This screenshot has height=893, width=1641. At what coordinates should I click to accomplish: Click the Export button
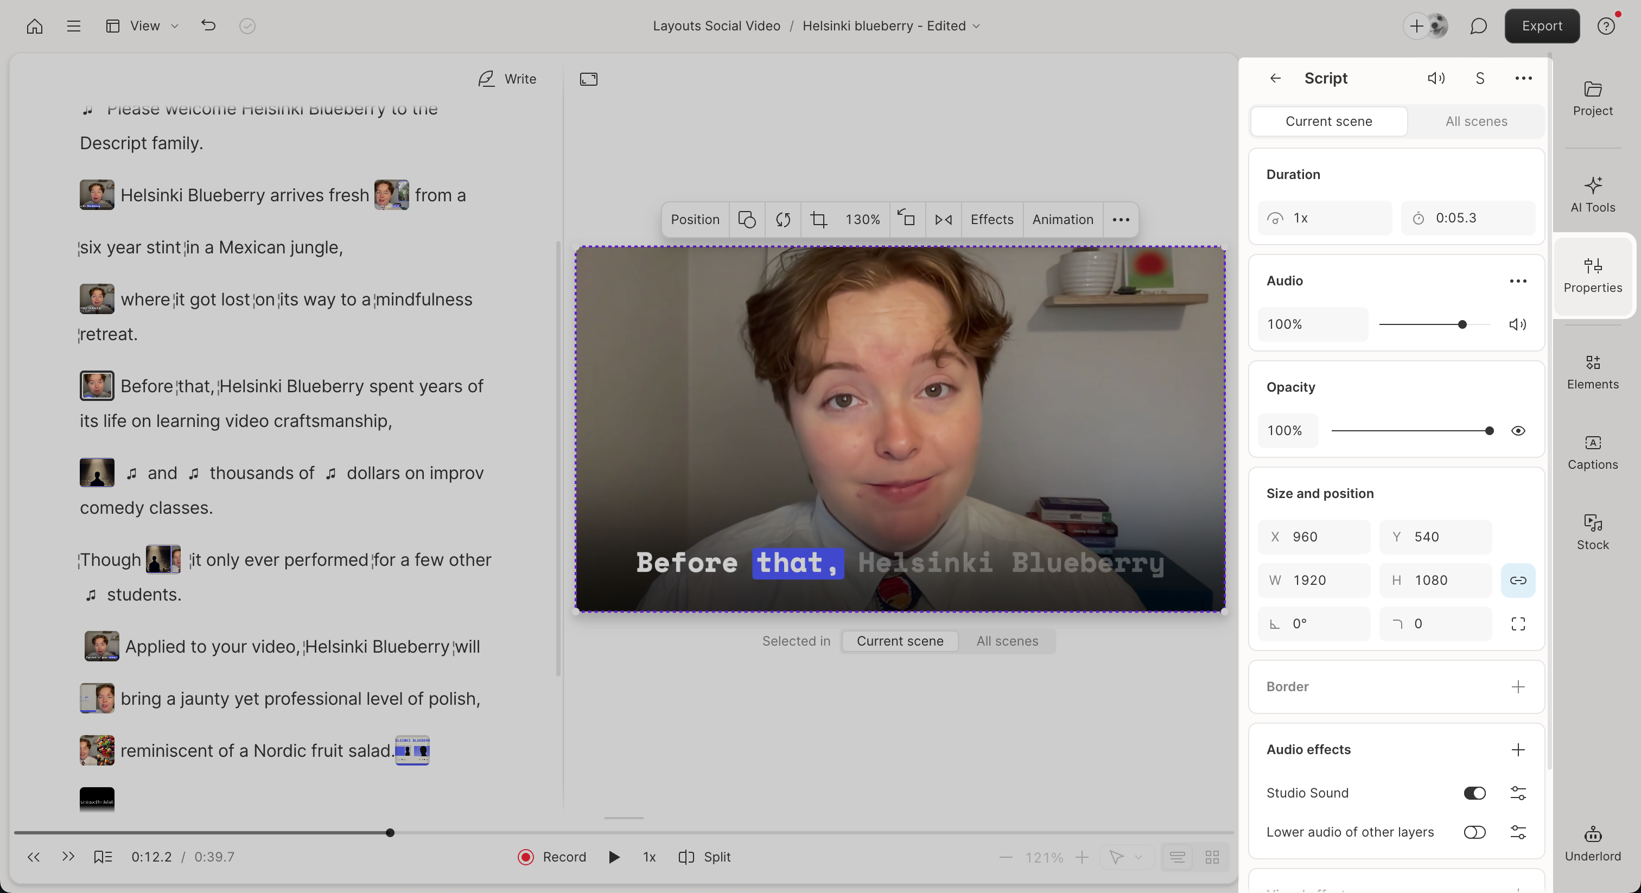(1541, 26)
